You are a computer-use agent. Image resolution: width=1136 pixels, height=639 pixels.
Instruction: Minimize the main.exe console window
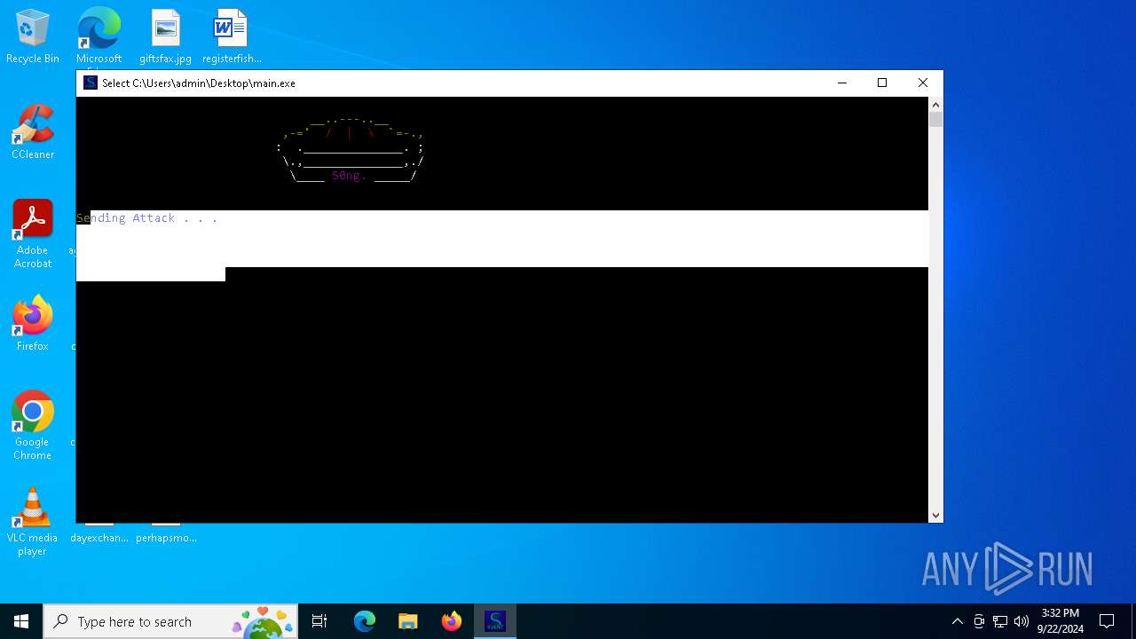[842, 83]
